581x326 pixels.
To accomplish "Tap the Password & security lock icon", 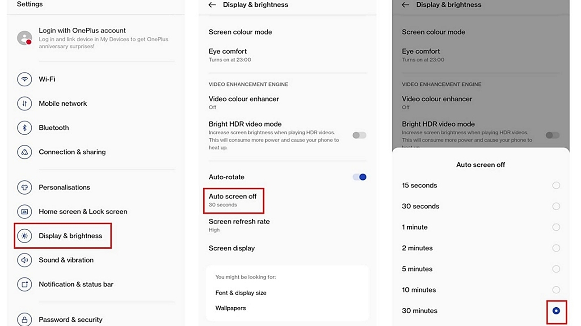I will pyautogui.click(x=25, y=319).
